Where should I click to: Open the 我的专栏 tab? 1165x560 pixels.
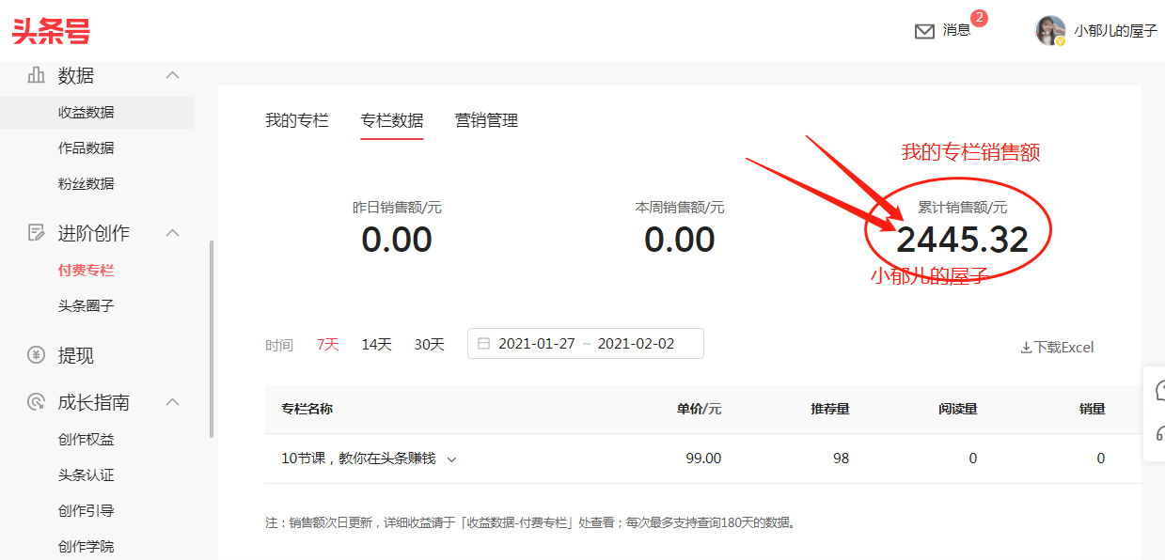pyautogui.click(x=298, y=120)
